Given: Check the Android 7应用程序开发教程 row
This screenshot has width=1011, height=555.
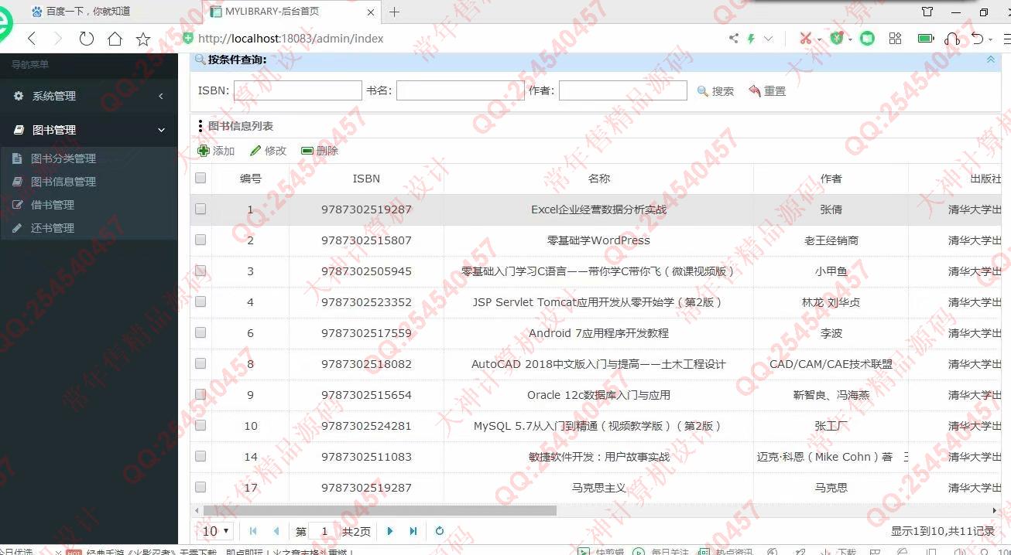Looking at the screenshot, I should click(x=200, y=332).
